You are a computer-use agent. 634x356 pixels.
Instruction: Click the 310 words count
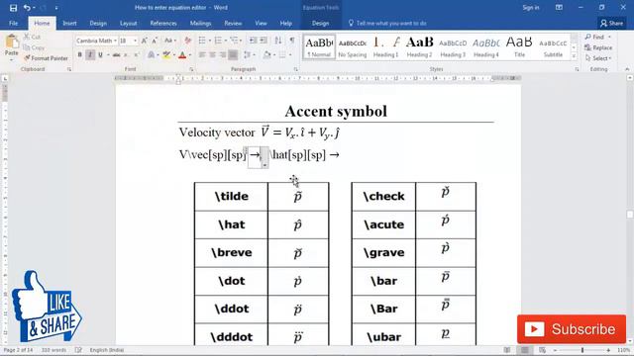(x=53, y=350)
